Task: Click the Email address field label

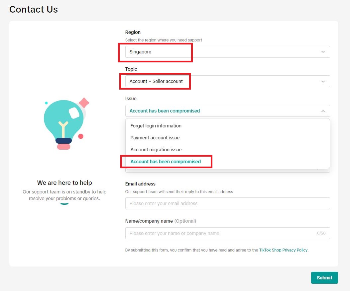Action: click(x=140, y=184)
